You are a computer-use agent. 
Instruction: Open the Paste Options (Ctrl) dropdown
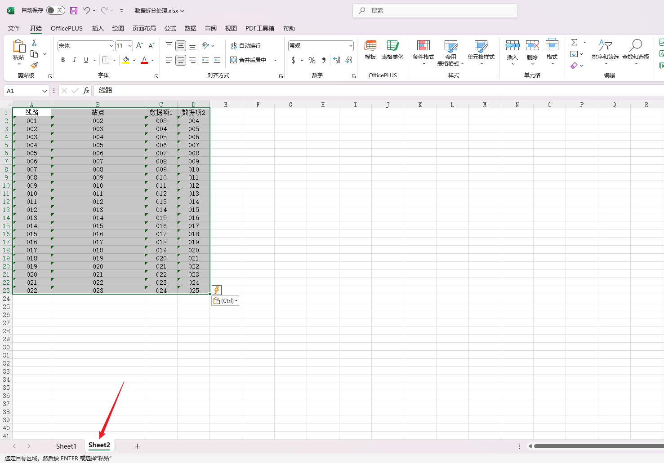[x=225, y=301]
